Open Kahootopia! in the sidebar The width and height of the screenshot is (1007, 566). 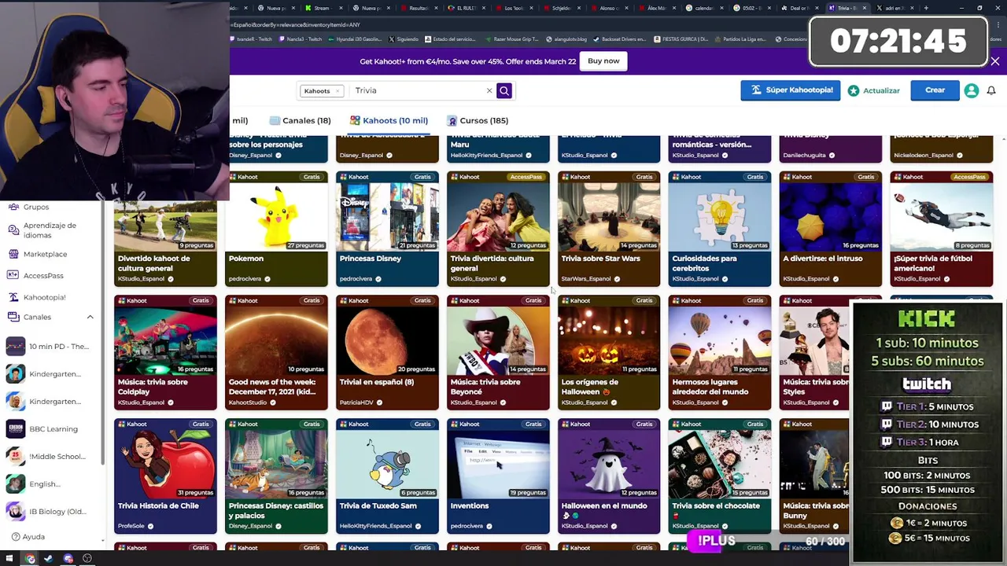click(44, 297)
